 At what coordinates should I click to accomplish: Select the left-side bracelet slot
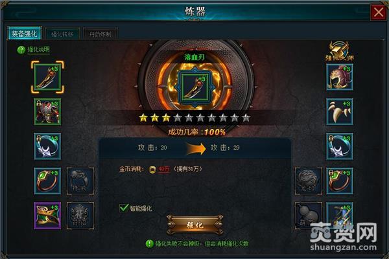[x=47, y=146]
